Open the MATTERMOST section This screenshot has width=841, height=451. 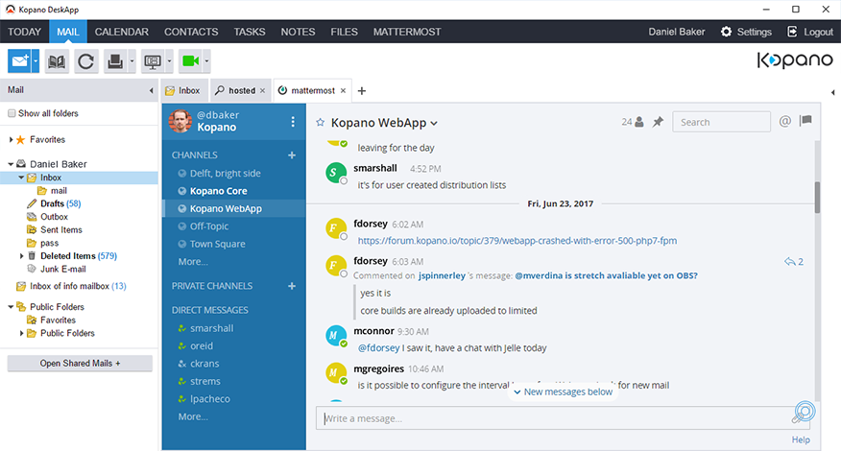pyautogui.click(x=407, y=32)
